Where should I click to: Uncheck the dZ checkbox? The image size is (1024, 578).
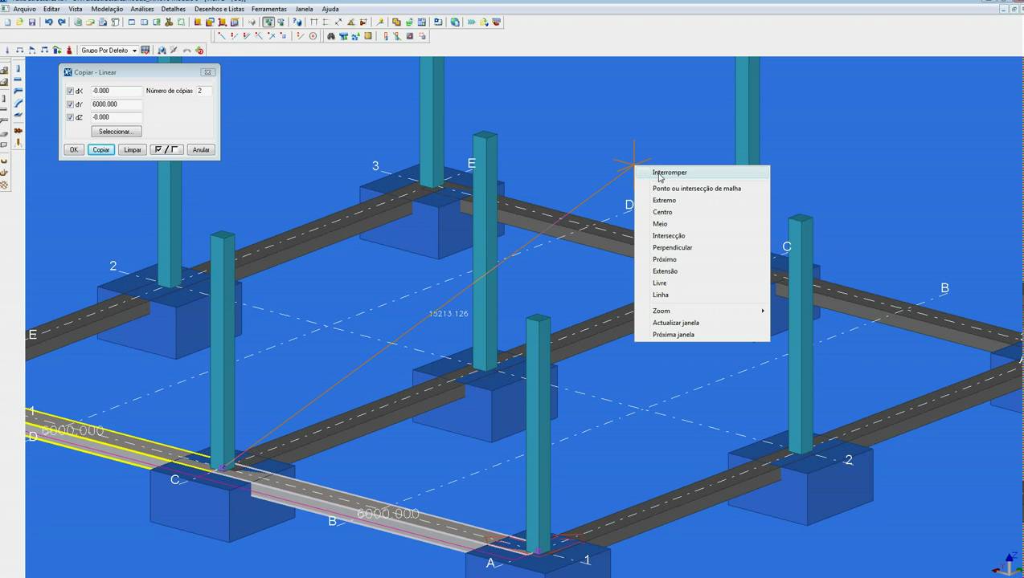point(70,117)
